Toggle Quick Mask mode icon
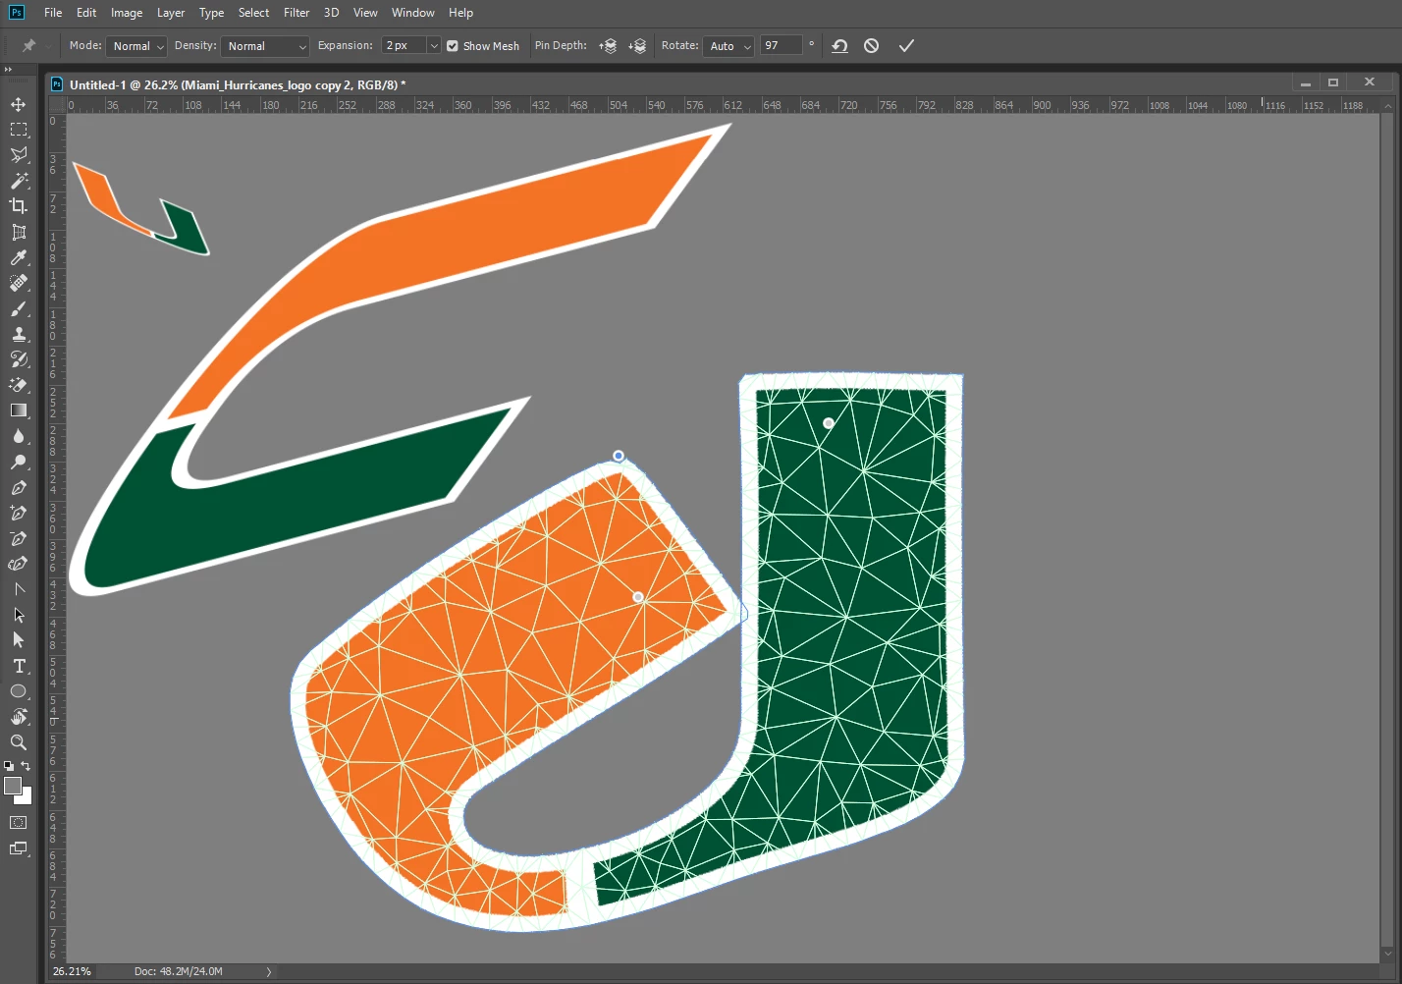Screen dimensions: 1402x984 tap(19, 823)
